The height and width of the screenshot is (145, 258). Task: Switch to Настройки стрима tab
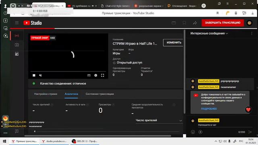[x=46, y=94]
